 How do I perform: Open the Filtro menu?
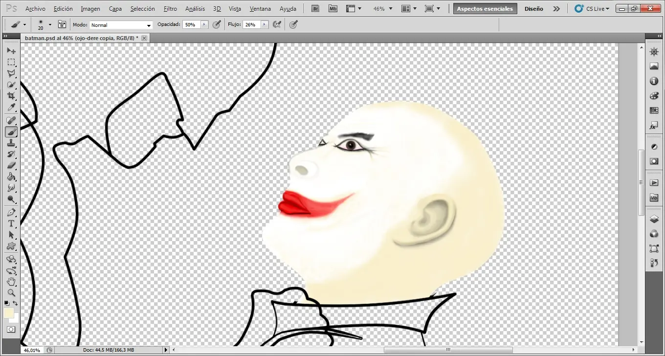tap(170, 9)
